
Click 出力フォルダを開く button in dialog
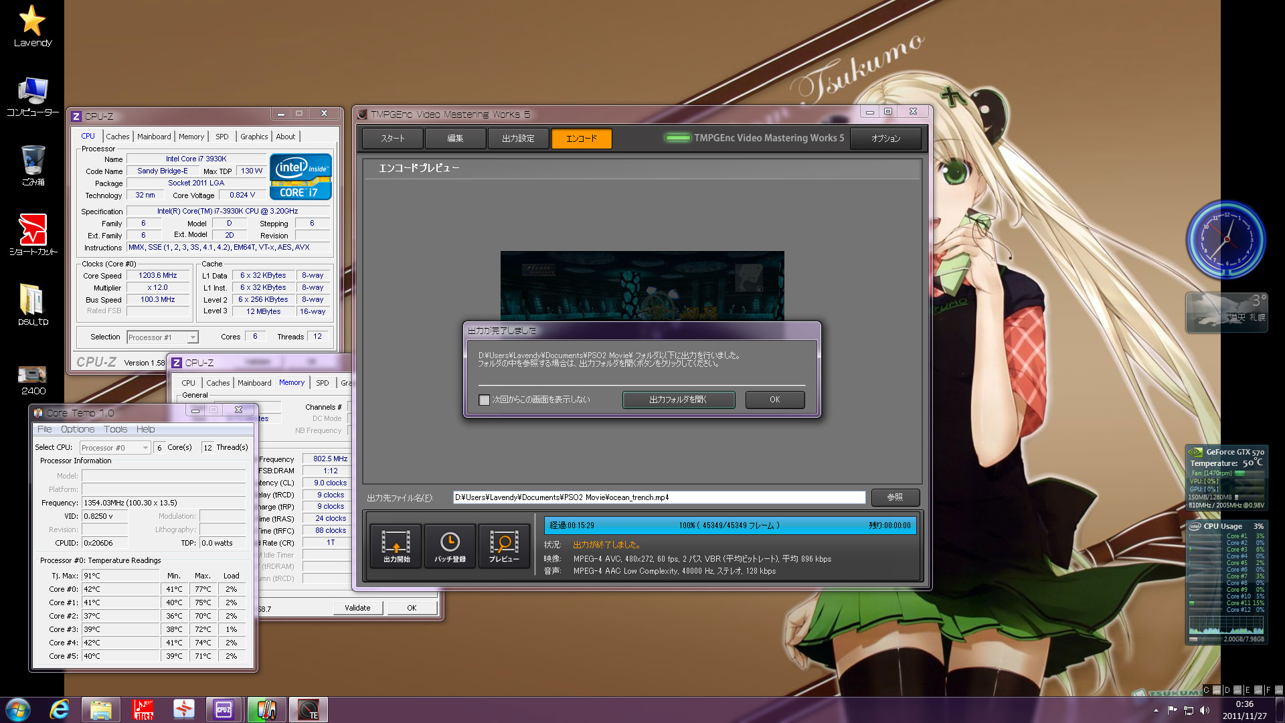(x=679, y=400)
